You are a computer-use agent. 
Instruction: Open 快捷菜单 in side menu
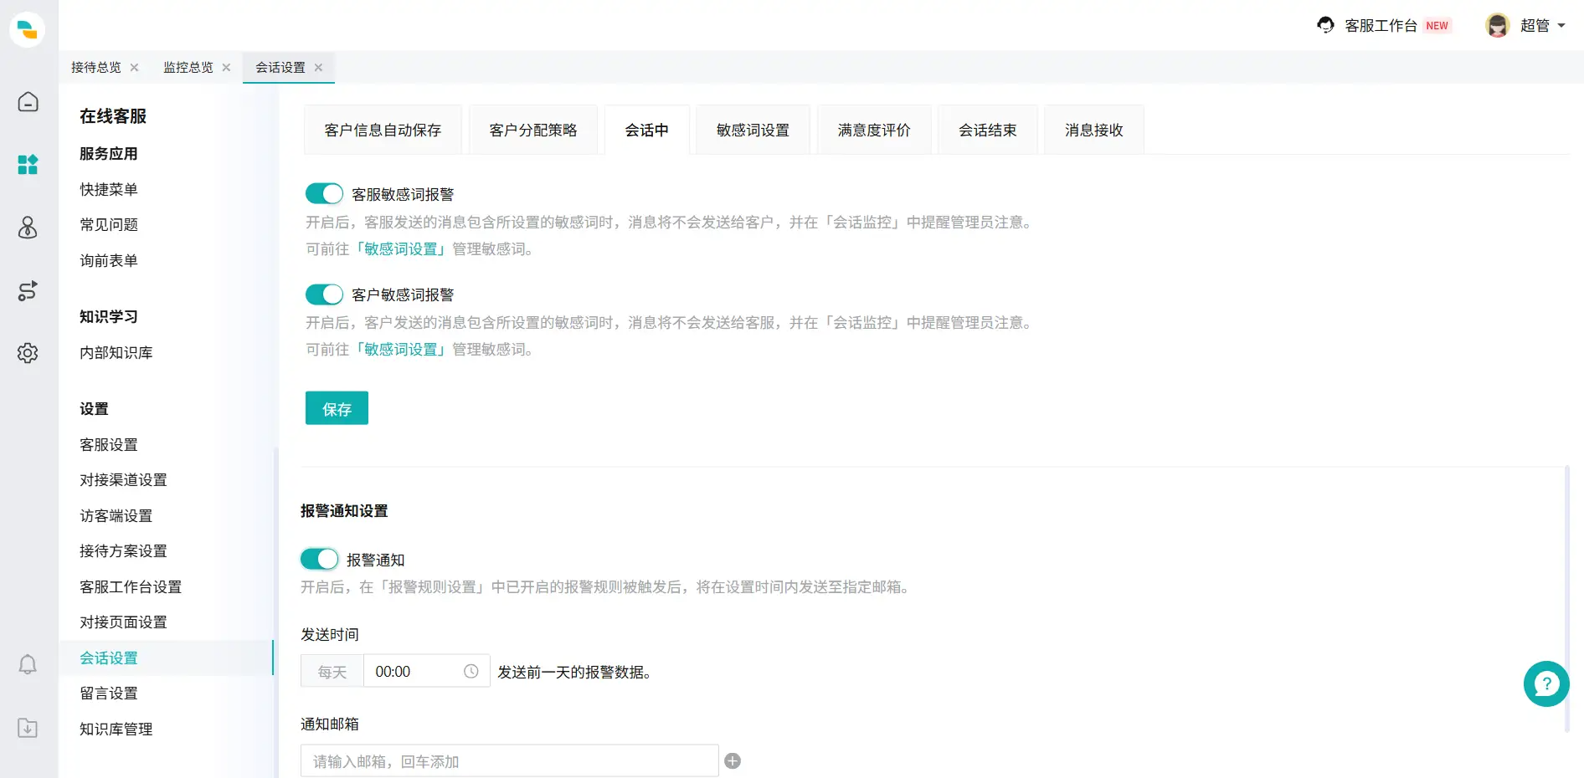pyautogui.click(x=109, y=189)
